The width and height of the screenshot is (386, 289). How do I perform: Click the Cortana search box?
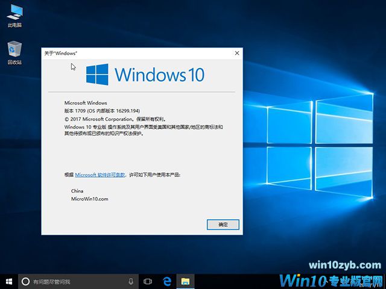click(79, 281)
